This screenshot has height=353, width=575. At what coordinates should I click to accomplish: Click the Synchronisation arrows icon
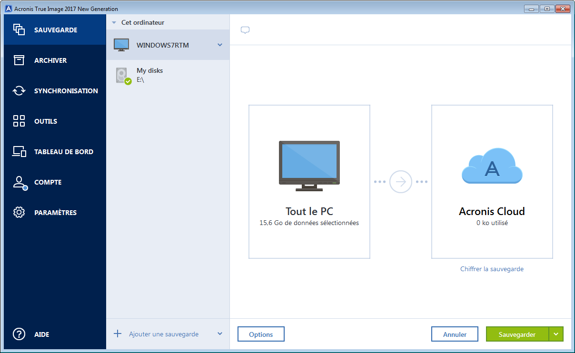[x=19, y=91]
